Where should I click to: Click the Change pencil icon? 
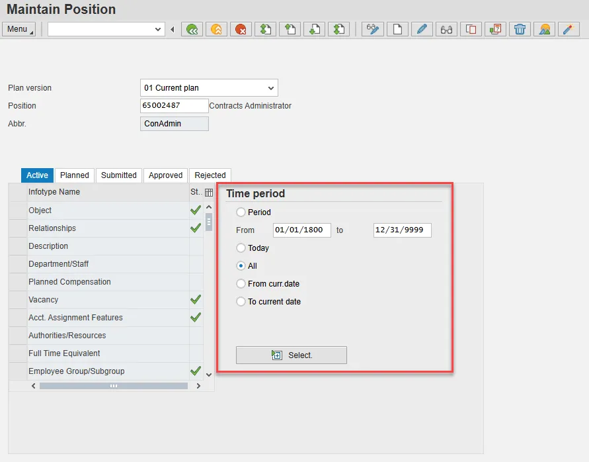pyautogui.click(x=422, y=29)
